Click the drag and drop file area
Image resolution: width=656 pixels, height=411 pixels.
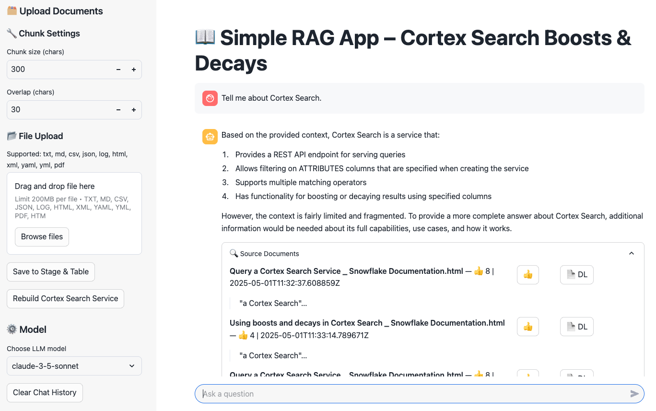tap(74, 213)
